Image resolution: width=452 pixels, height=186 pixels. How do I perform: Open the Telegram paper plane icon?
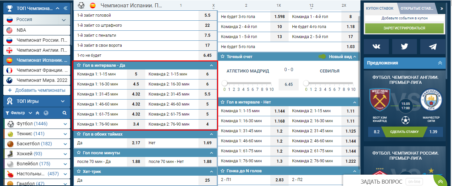tap(433, 47)
